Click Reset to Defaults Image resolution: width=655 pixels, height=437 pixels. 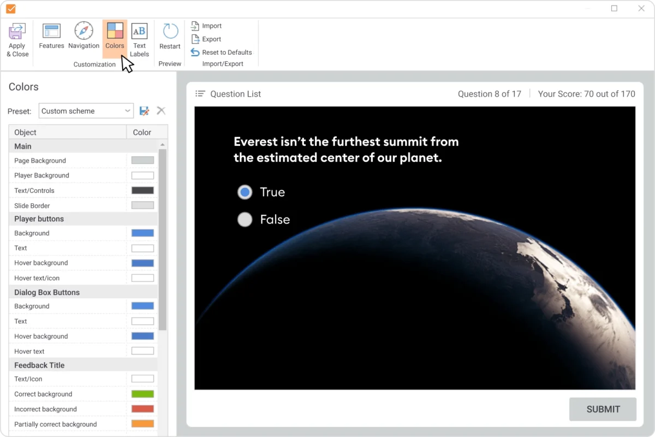tap(221, 52)
